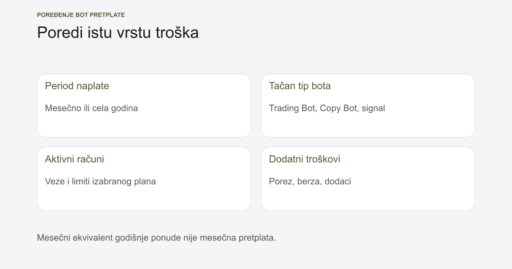Click the Dodatni troškovi heading
The image size is (512, 269).
click(305, 159)
